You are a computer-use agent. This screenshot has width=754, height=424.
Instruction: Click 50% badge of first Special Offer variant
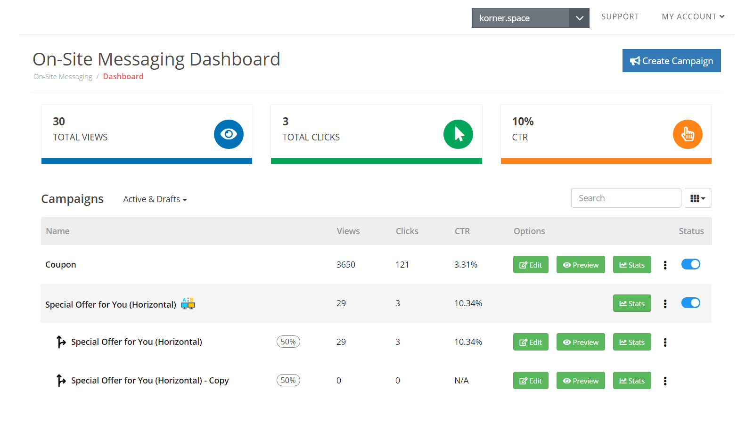point(288,342)
